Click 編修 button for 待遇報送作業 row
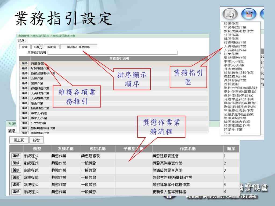275x206 pixels. [x=25, y=88]
